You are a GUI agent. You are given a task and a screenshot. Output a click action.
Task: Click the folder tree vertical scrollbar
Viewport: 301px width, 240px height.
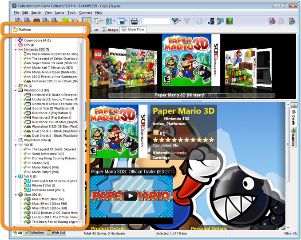coord(79,131)
